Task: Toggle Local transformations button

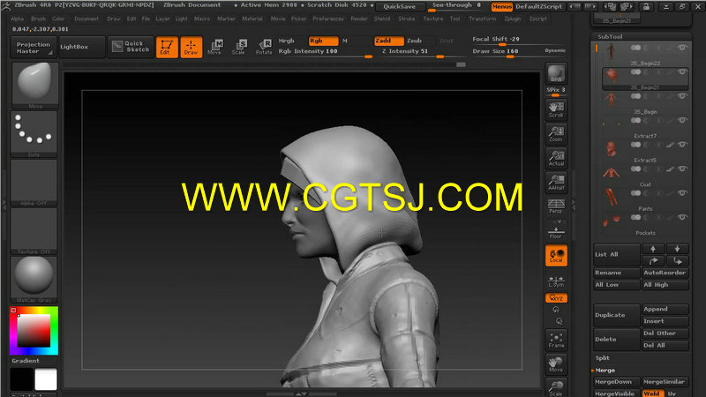Action: 556,256
